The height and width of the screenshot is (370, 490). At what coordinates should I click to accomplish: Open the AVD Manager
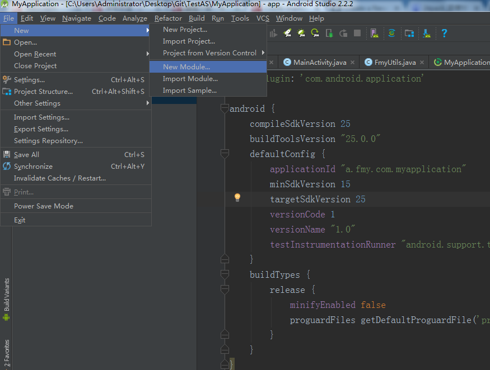pyautogui.click(x=375, y=33)
